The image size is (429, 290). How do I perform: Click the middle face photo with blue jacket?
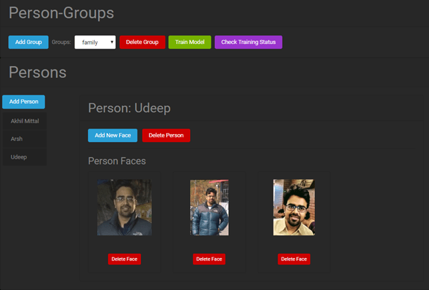tap(209, 207)
